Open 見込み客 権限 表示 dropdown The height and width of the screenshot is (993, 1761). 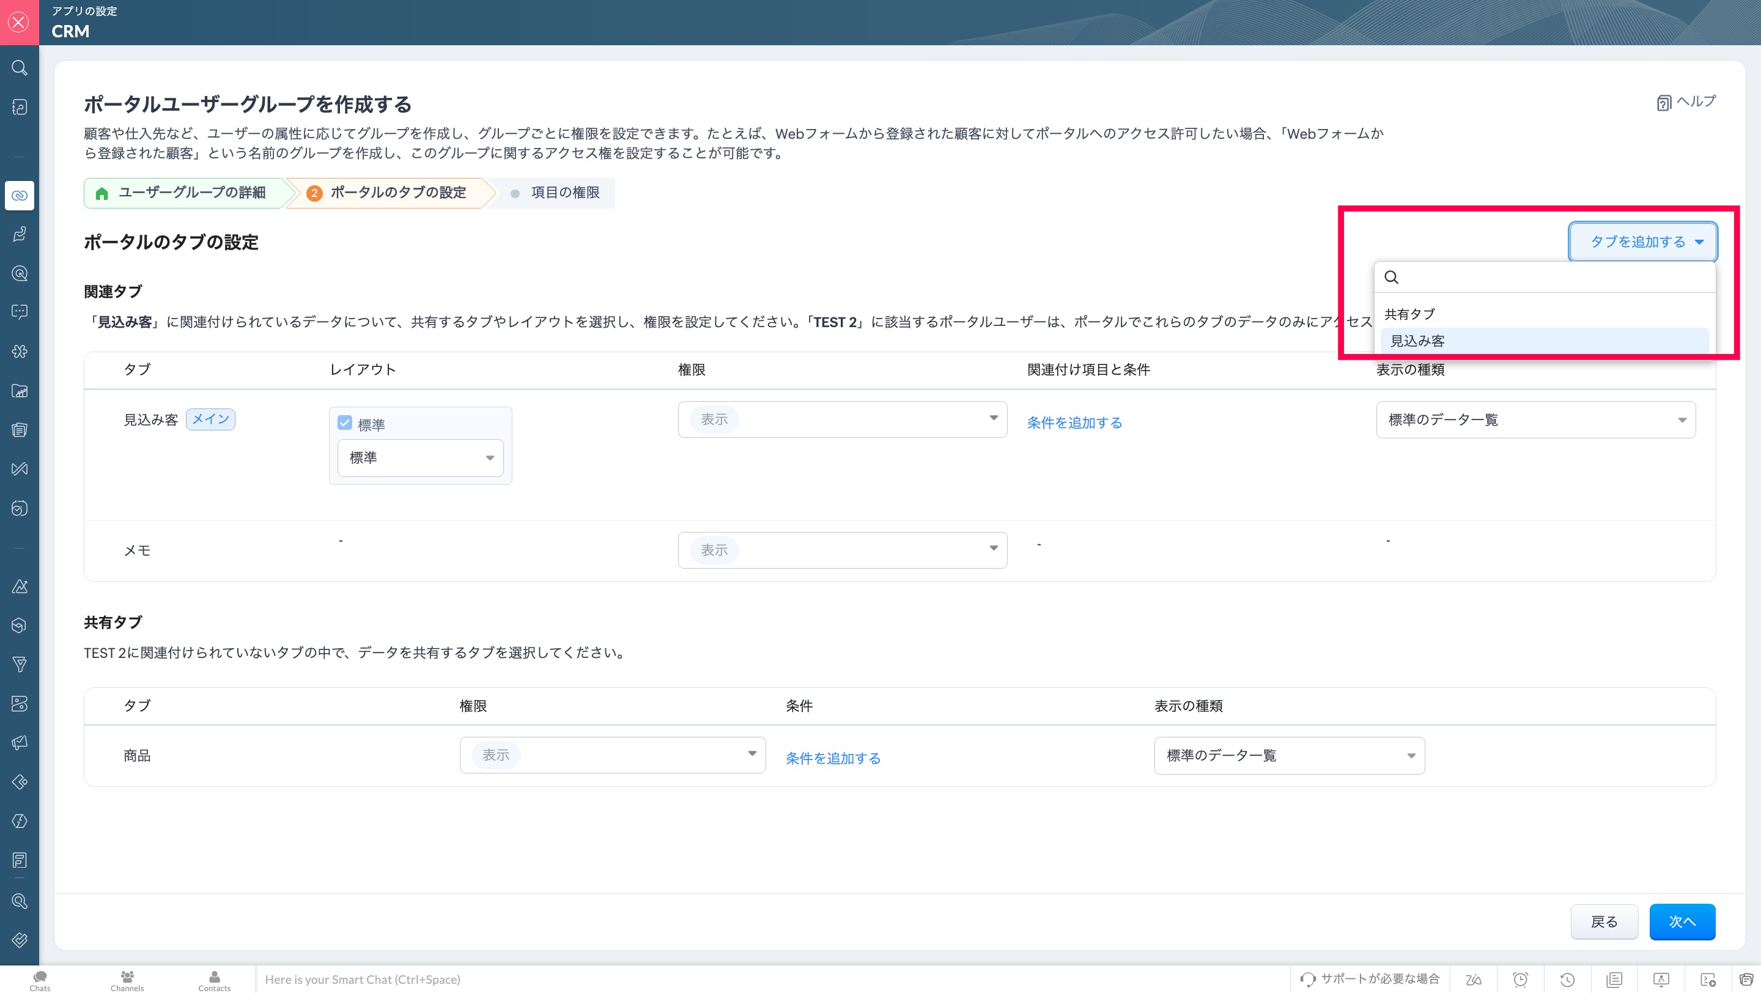(841, 419)
